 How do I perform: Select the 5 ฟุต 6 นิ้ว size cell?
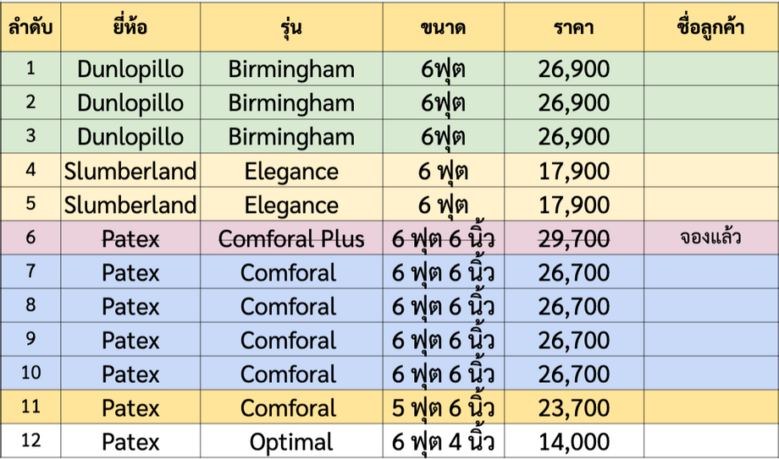click(x=444, y=407)
